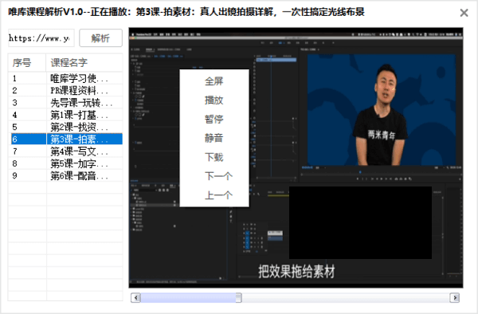Select the 第4课-写文... course row

click(65, 151)
